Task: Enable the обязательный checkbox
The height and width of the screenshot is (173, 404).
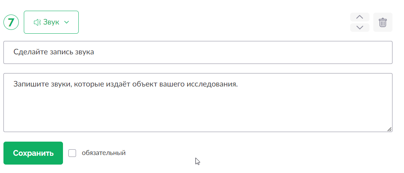Action: 72,153
